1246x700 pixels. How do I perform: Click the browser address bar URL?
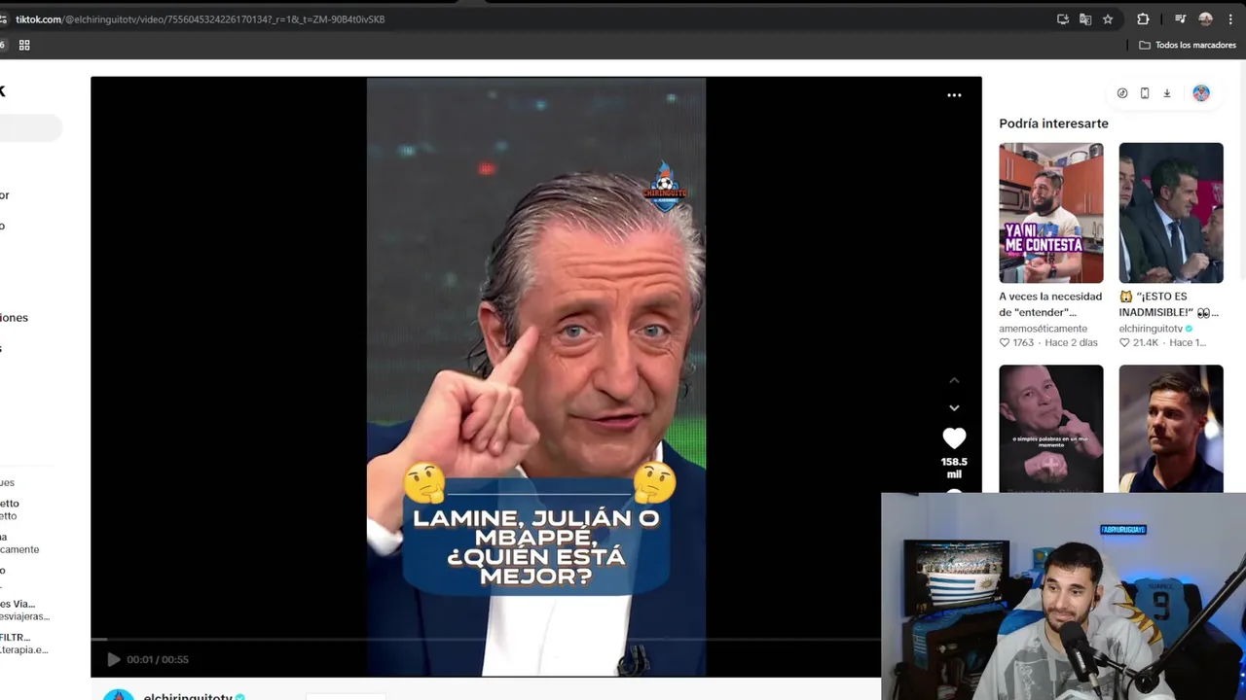[200, 19]
